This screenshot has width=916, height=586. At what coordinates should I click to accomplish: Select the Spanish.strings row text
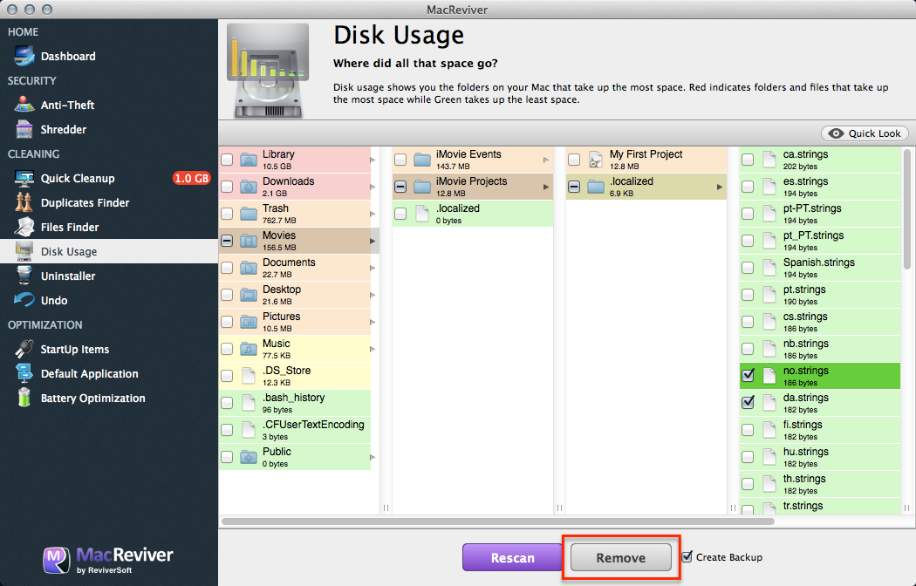(819, 262)
